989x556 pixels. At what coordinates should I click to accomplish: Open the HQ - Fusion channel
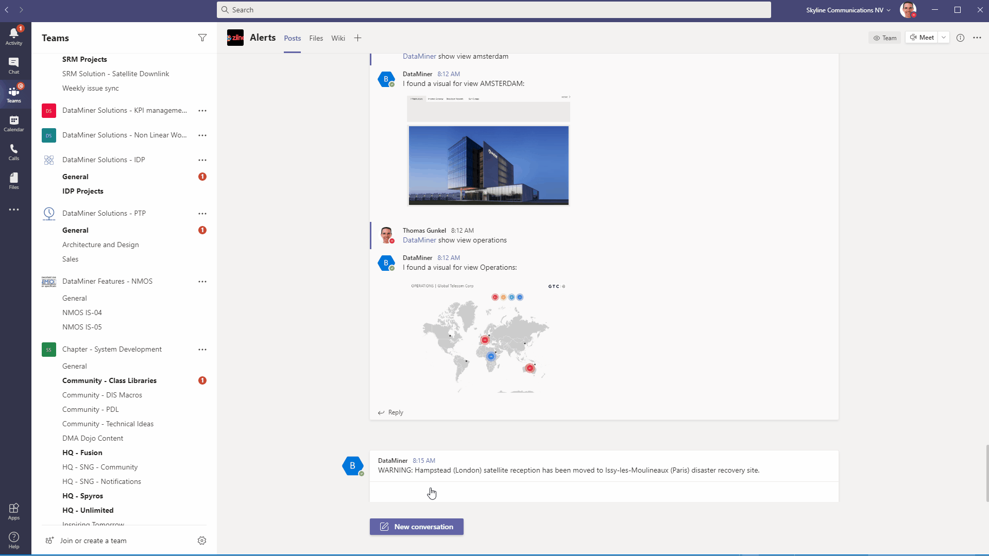click(82, 453)
